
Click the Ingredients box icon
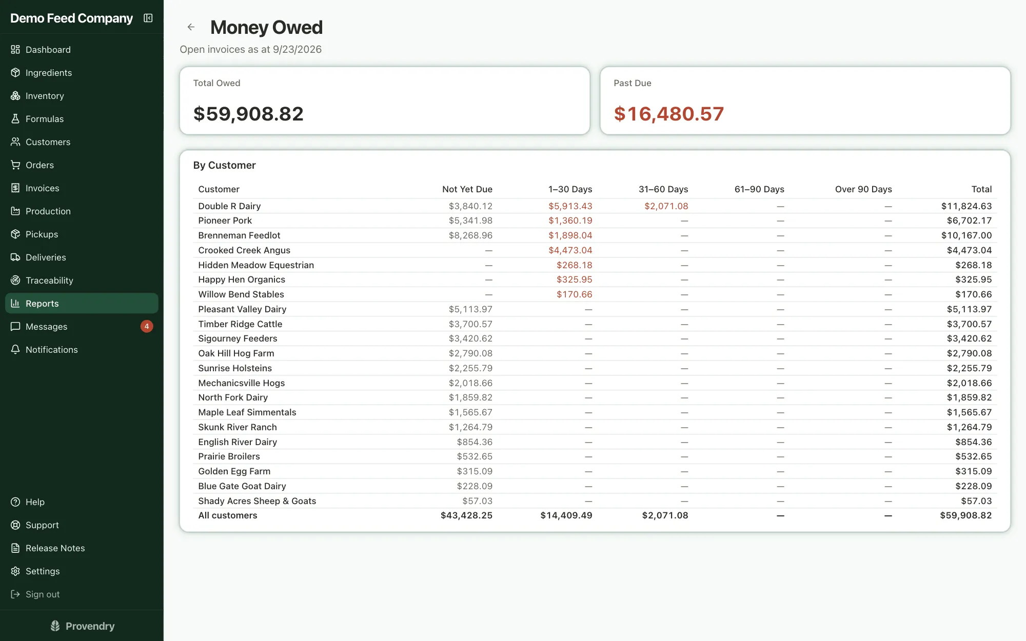(15, 73)
